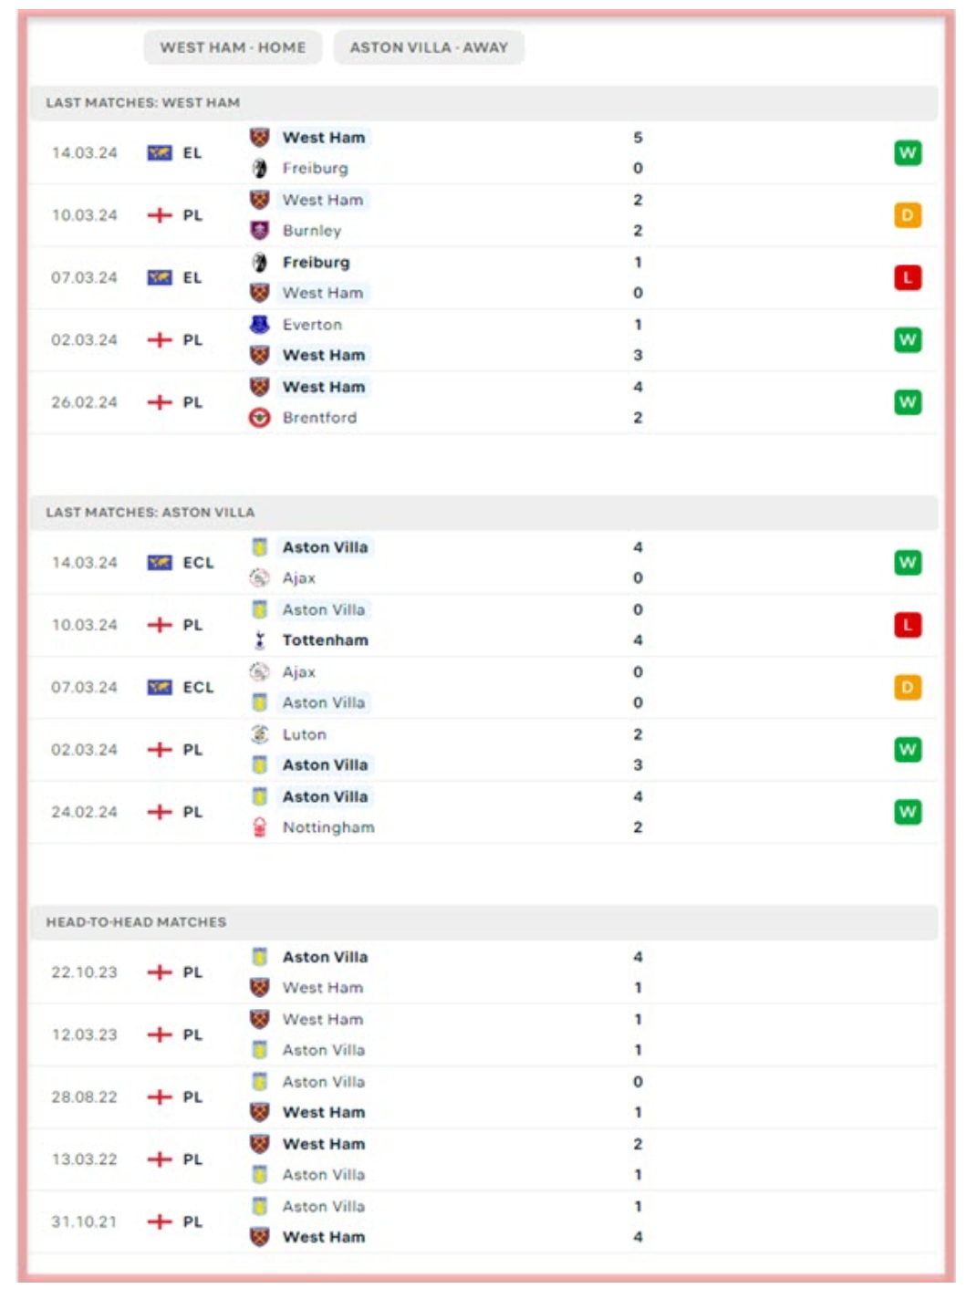This screenshot has width=977, height=1299.
Task: Click the Brentford club crest icon
Action: click(x=260, y=418)
